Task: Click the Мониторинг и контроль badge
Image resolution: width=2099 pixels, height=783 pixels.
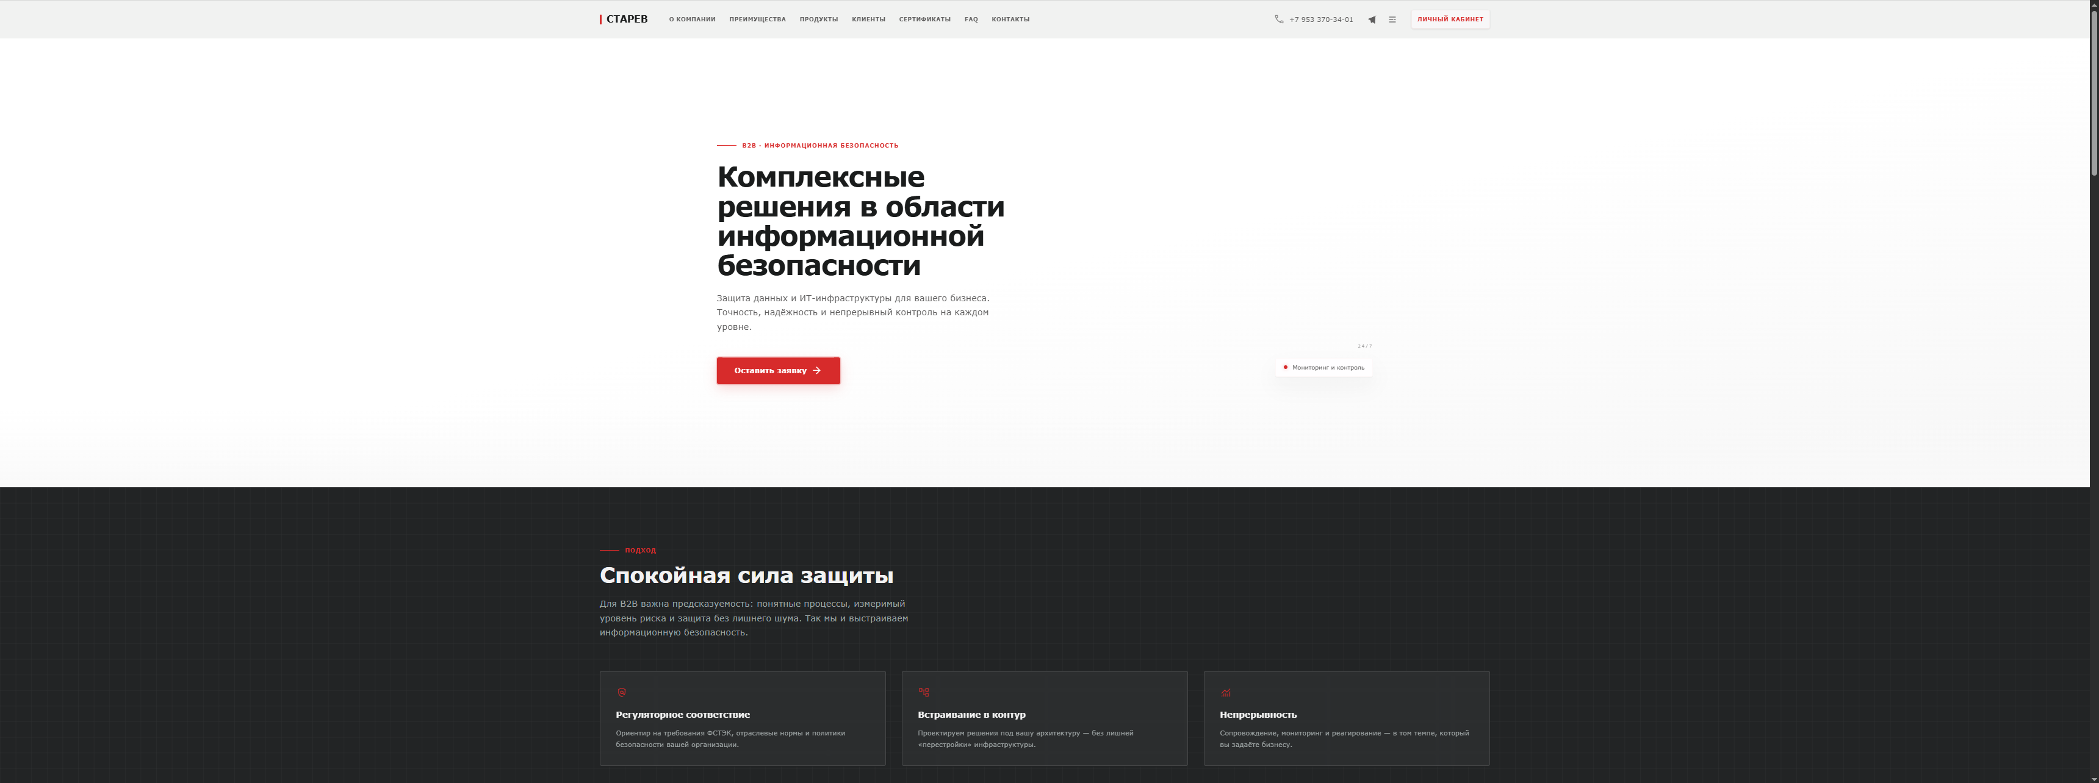Action: click(1323, 367)
